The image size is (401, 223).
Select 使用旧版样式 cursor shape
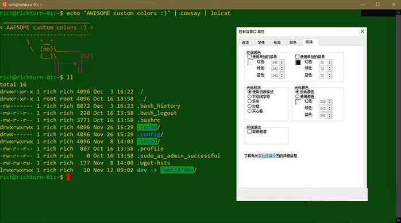249,92
